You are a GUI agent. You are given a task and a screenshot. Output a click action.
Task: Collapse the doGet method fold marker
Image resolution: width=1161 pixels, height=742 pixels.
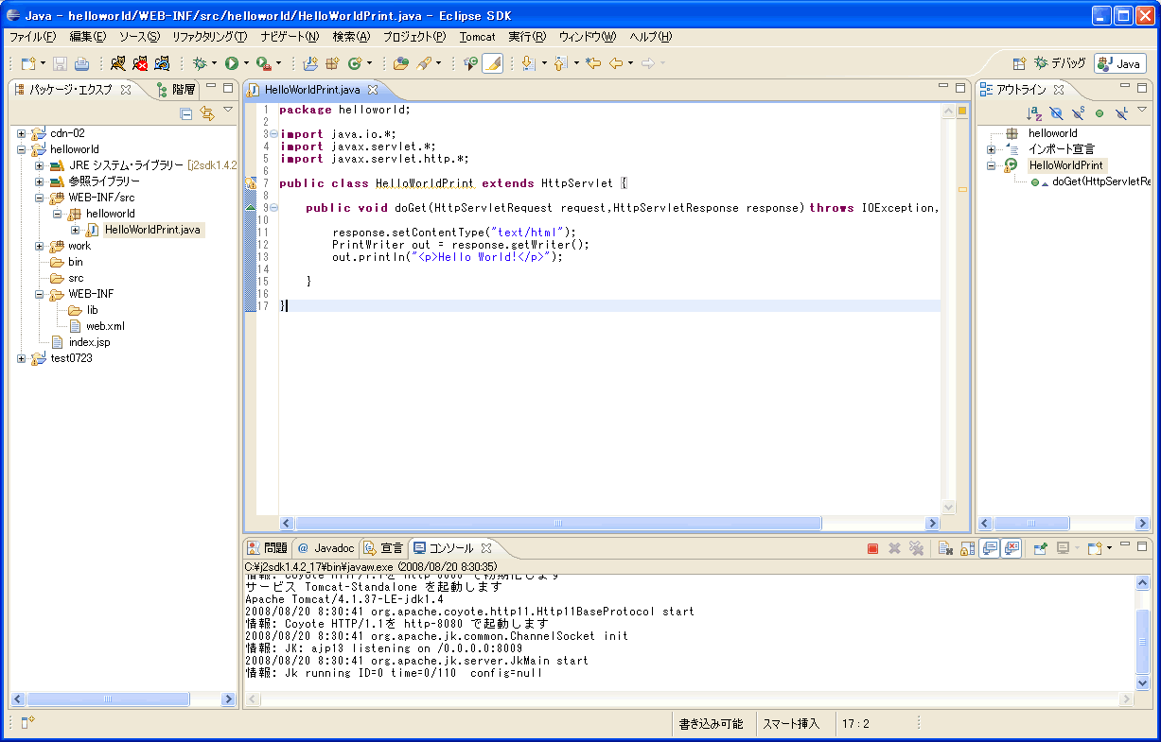click(x=273, y=207)
